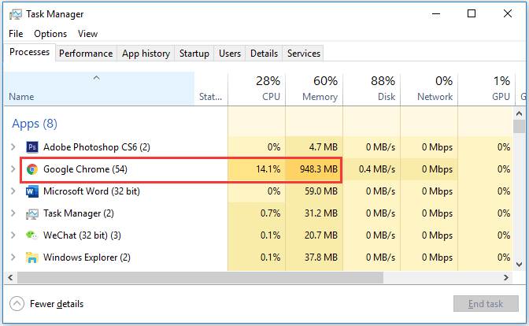The height and width of the screenshot is (326, 529).
Task: Sort by the Memory column header
Action: (314, 89)
